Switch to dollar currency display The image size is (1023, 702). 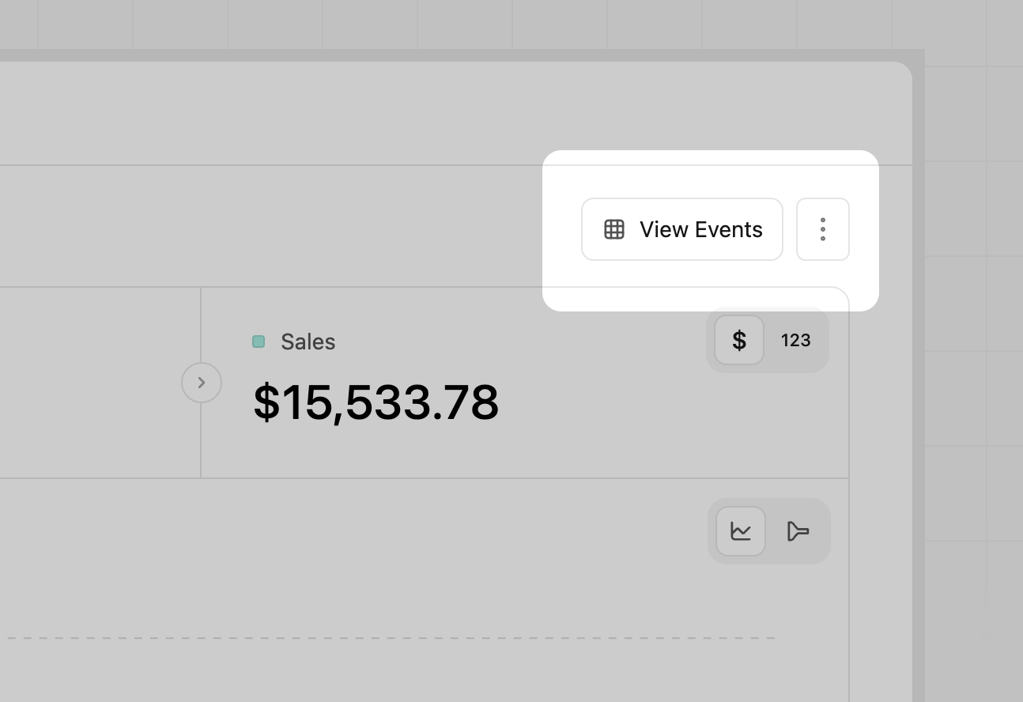[739, 340]
